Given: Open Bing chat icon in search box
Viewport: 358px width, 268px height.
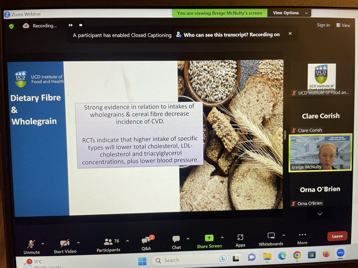Looking at the screenshot, I should (x=223, y=259).
